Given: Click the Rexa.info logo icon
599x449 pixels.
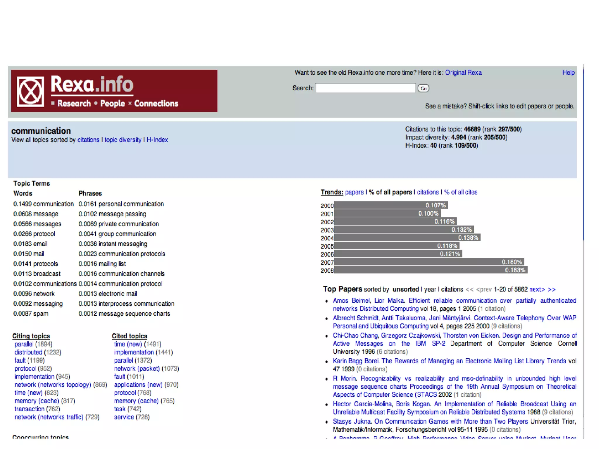Looking at the screenshot, I should [30, 92].
